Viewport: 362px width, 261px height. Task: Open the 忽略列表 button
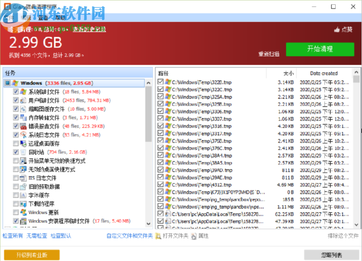pos(331,255)
